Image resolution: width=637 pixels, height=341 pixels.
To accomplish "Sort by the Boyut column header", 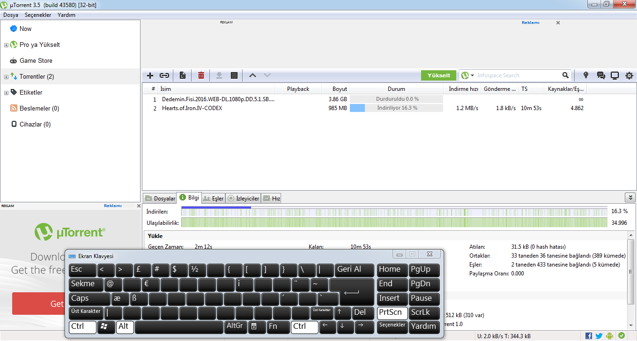I will tap(336, 89).
